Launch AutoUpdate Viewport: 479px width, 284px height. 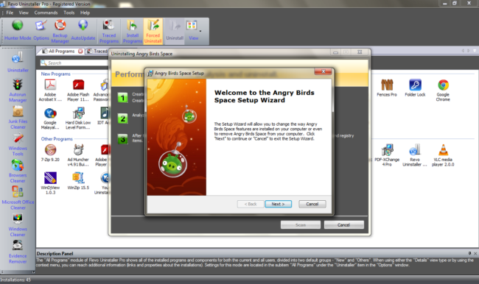tap(83, 30)
